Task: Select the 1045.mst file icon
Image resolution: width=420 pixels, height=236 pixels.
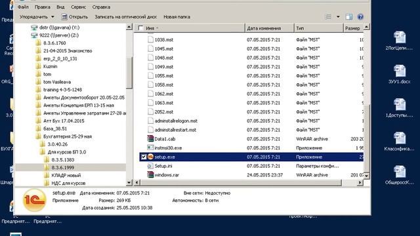Action: tap(150, 49)
